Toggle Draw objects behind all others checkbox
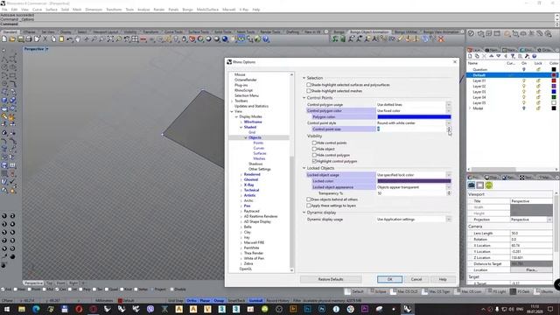Viewport: 560px width, 315px height. tap(309, 199)
